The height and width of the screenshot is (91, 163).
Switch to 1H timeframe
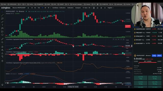coord(43,8)
